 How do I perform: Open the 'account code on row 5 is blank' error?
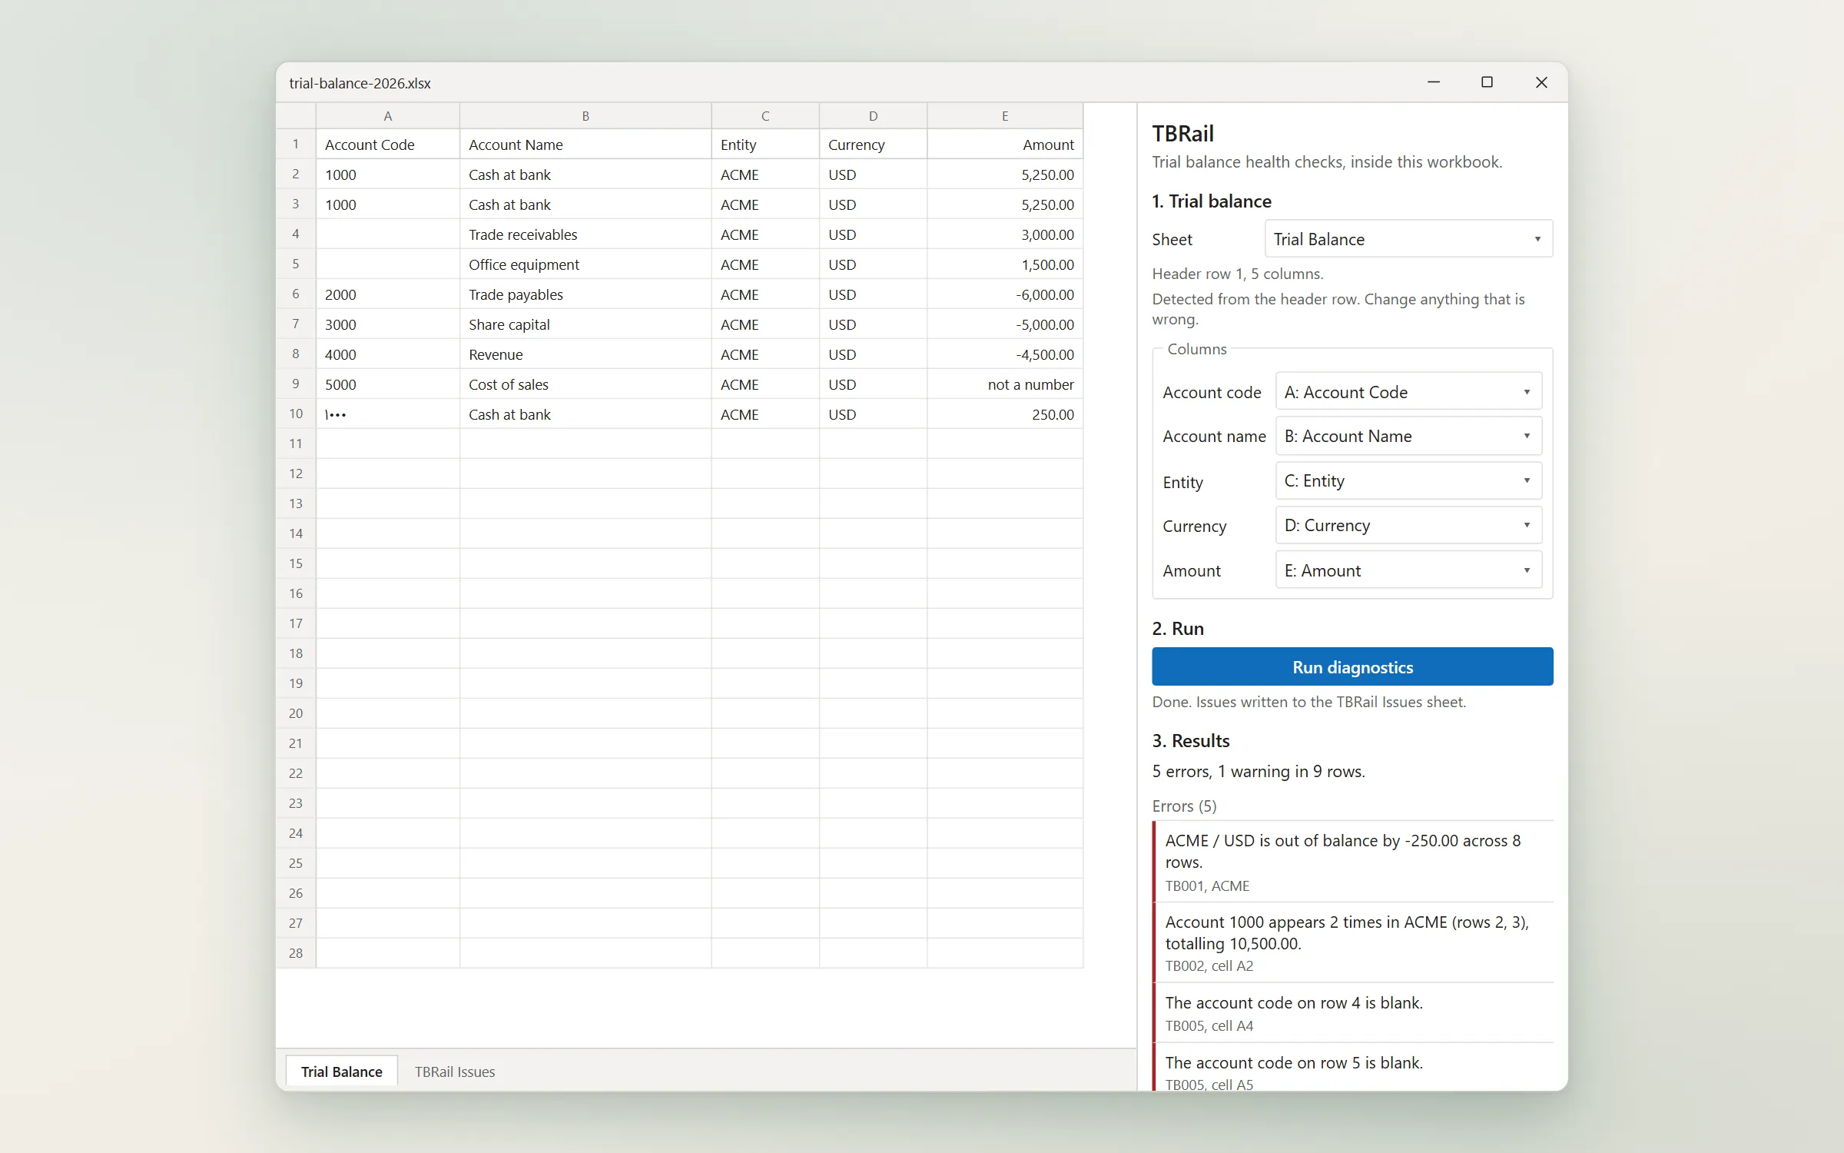(x=1352, y=1068)
